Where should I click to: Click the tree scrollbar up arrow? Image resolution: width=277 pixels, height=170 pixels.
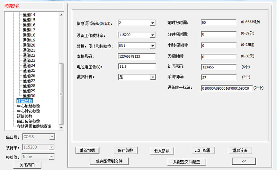point(61,15)
